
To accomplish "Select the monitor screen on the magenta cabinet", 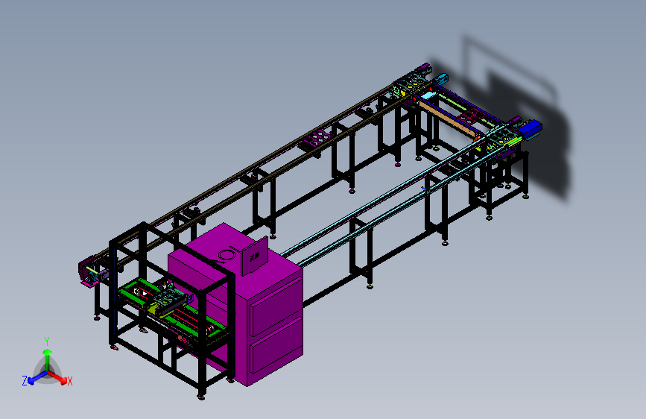I will click(254, 257).
